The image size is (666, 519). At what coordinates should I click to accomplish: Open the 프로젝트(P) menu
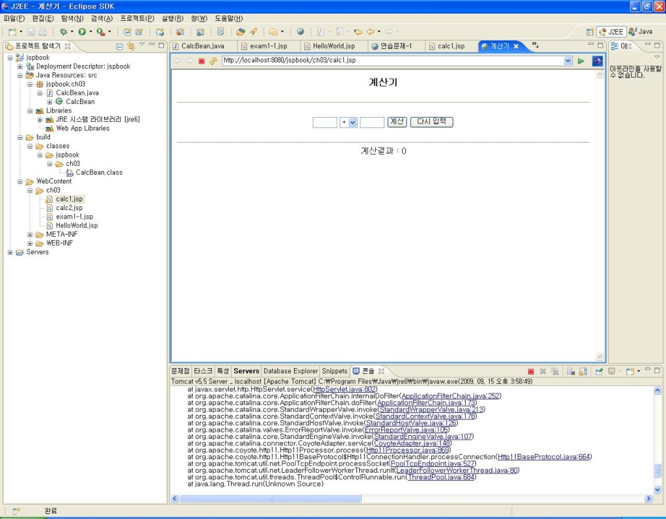tap(137, 18)
